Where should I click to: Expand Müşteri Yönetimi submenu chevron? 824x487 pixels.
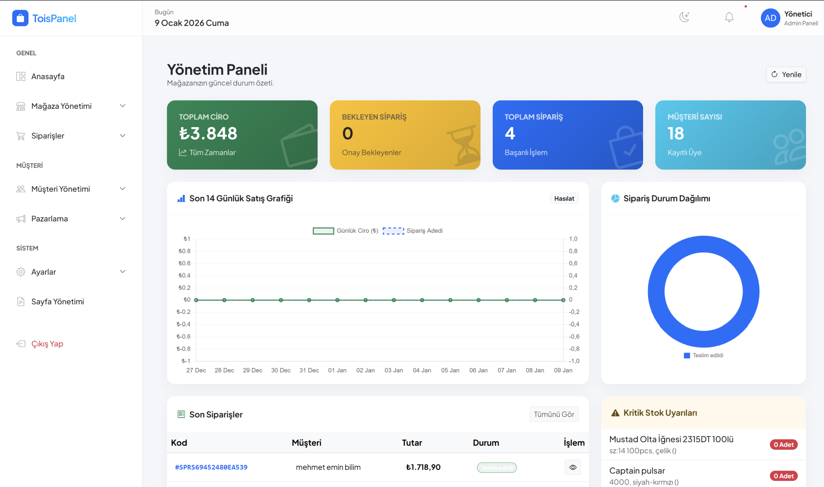pyautogui.click(x=122, y=189)
